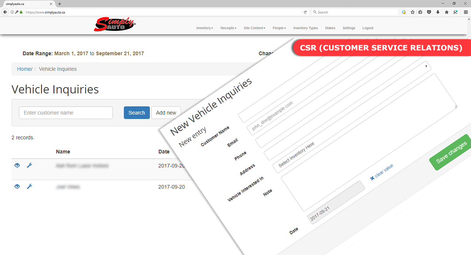471x255 pixels.
Task: Click the blue Search button
Action: [x=137, y=113]
